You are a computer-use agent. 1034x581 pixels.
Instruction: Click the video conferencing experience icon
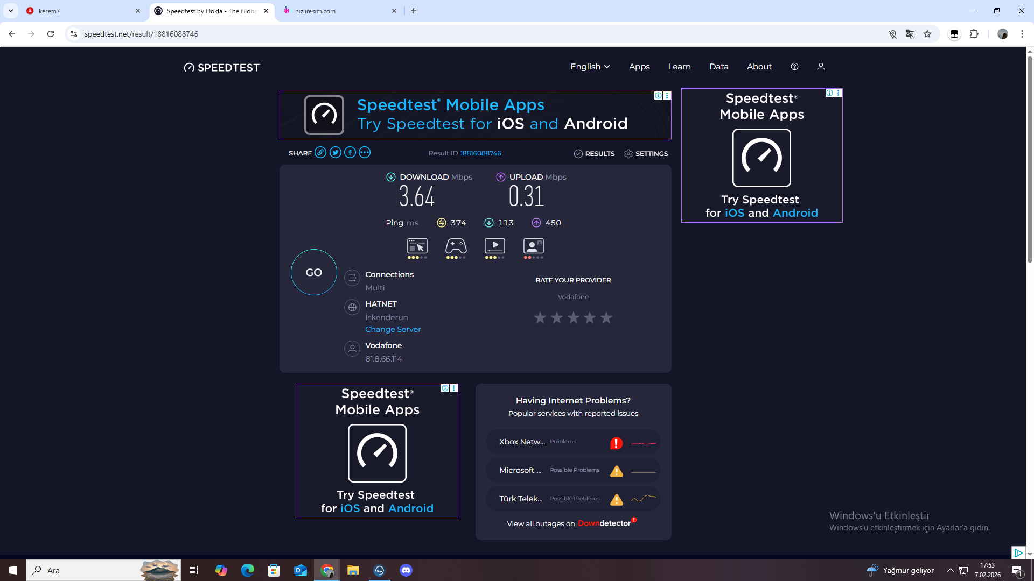pyautogui.click(x=534, y=246)
